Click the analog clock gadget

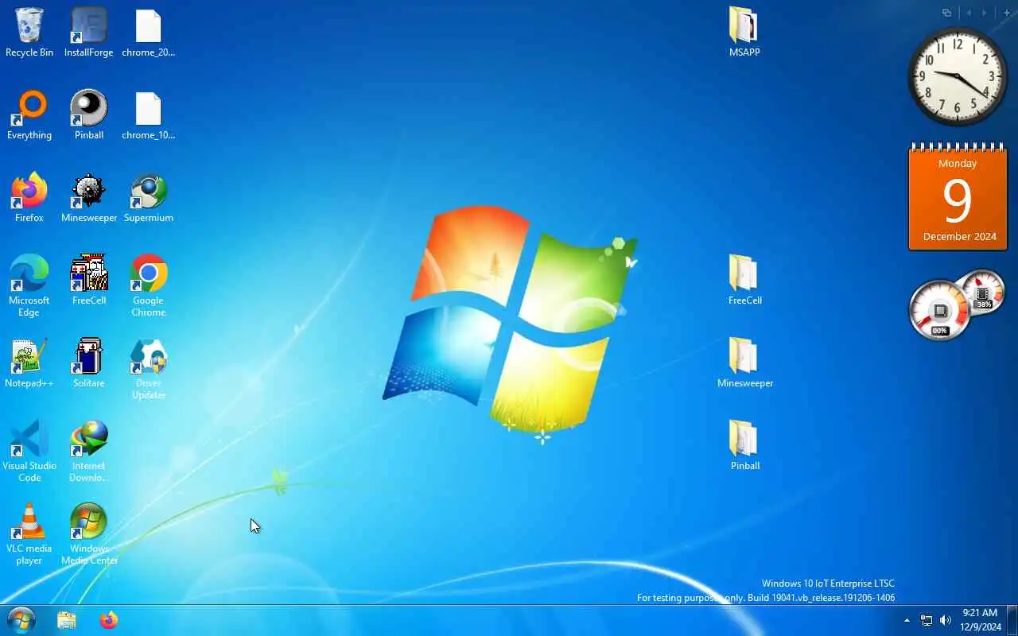958,76
